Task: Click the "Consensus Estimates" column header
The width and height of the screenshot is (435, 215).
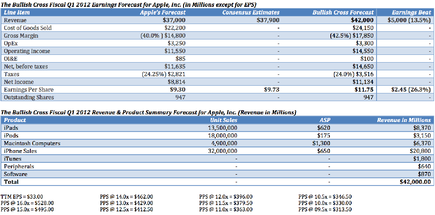Action: pos(251,13)
